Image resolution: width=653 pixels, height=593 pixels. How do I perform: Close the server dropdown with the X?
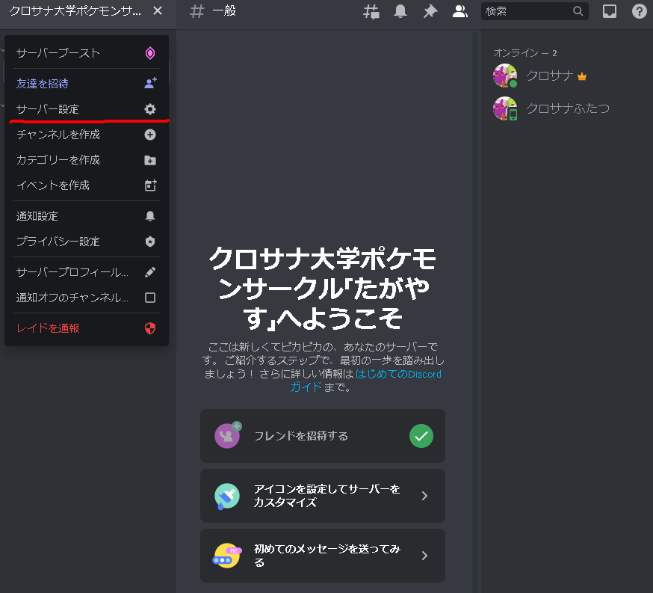pos(158,10)
